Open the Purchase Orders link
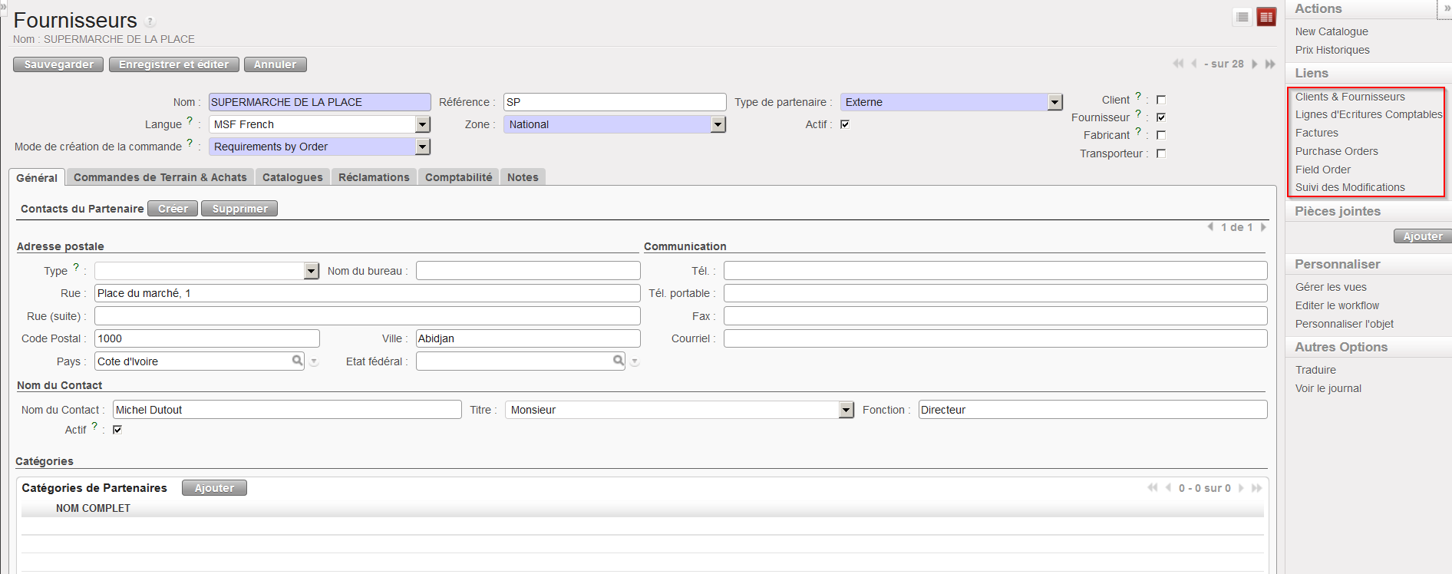The height and width of the screenshot is (574, 1452). pos(1336,151)
